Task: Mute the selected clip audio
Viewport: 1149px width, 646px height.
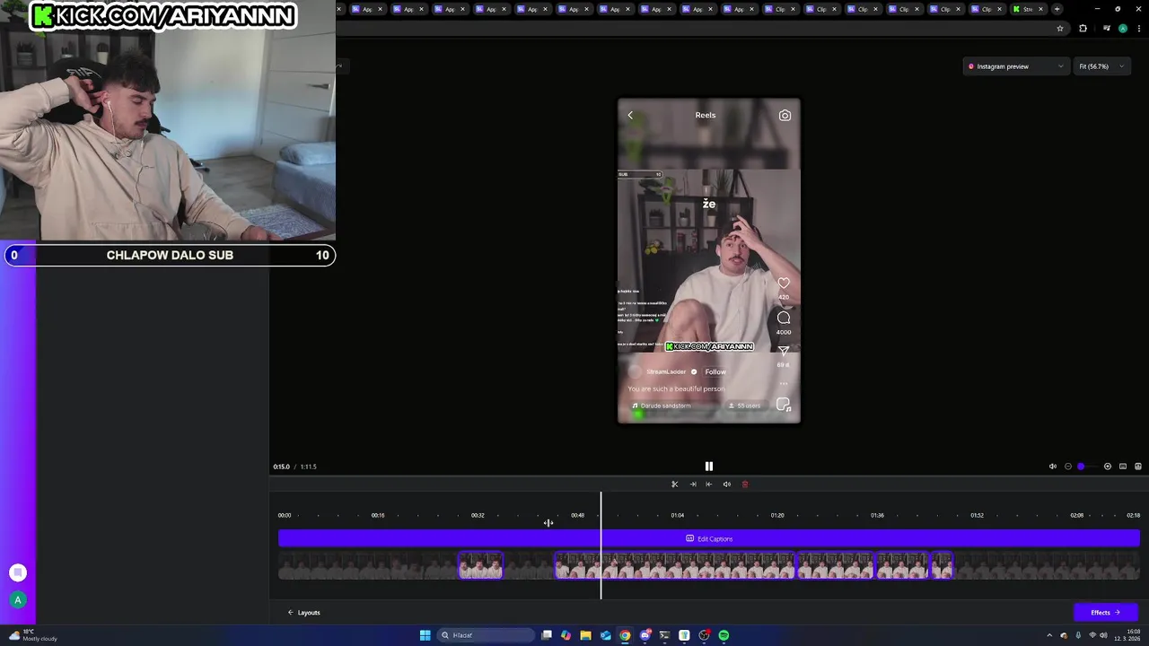Action: (x=727, y=484)
